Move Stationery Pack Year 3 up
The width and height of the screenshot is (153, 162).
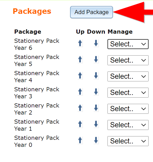[x=80, y=92]
